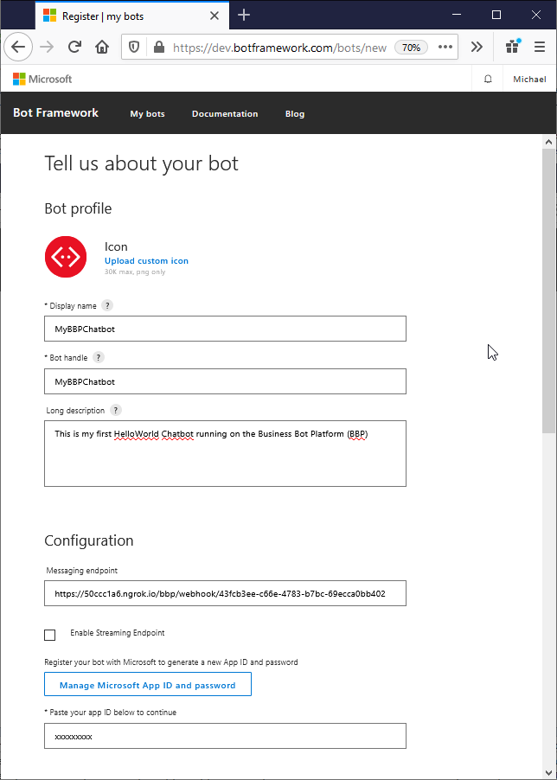Image resolution: width=557 pixels, height=780 pixels.
Task: Open a new tab with plus button
Action: tap(244, 16)
